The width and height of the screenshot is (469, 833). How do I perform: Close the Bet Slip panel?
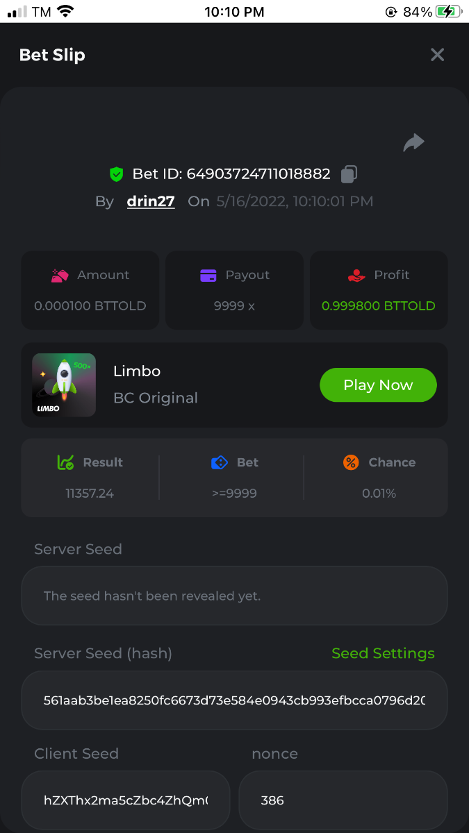pyautogui.click(x=437, y=55)
